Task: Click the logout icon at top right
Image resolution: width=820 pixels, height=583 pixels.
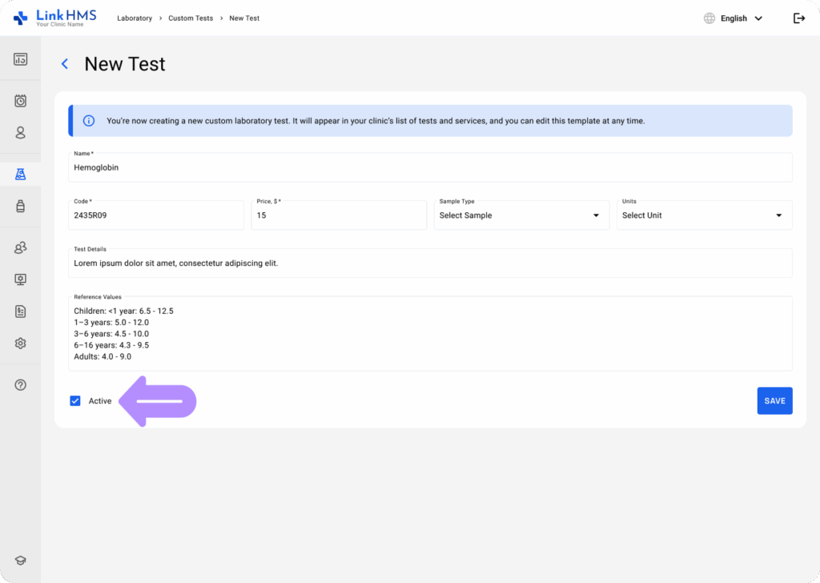Action: coord(799,18)
